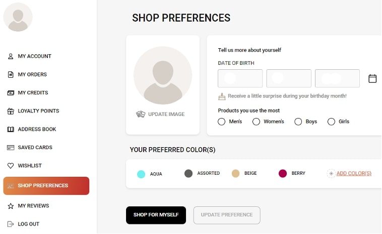
Task: Click the Loyalty Points gift icon
Action: coord(11,111)
